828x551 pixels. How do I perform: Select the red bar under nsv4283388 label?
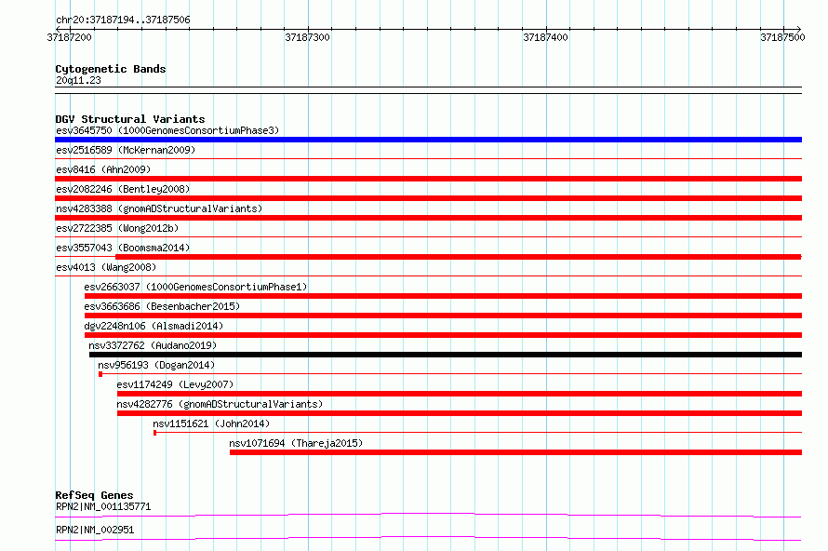(428, 218)
